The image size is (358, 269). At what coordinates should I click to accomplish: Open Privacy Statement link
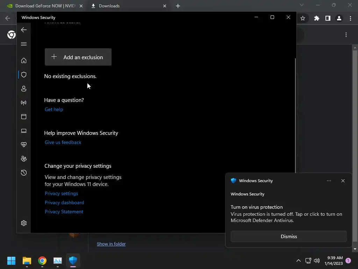[x=64, y=212]
